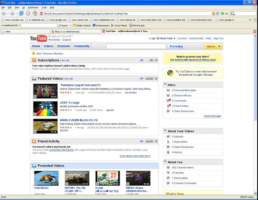258x200 pixels.
Task: Click the green Go icon
Action: [x=222, y=14]
